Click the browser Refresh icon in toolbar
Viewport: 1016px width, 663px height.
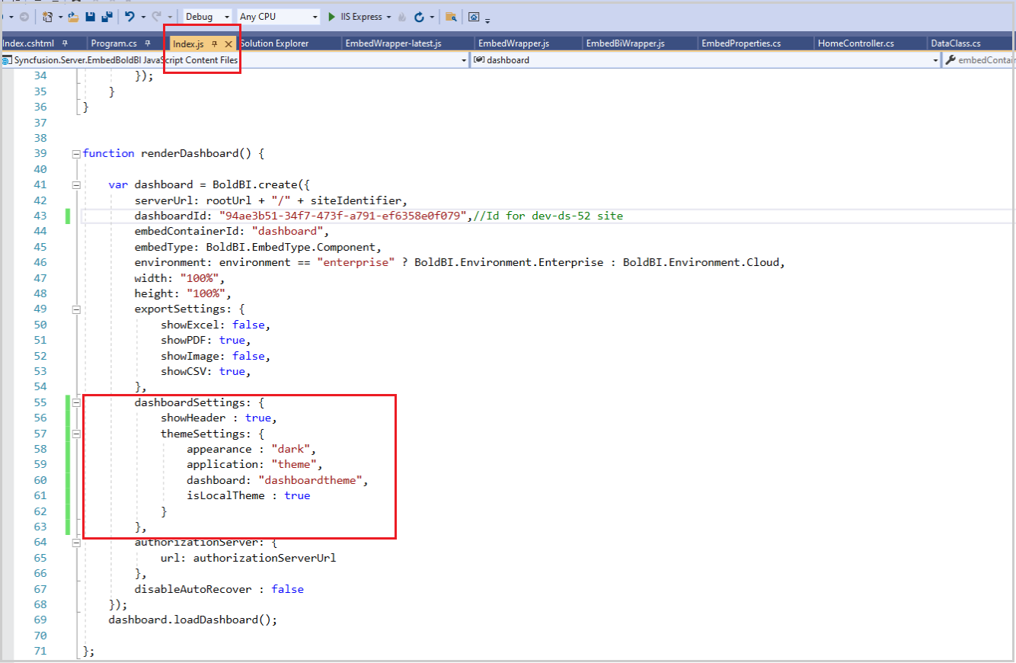click(x=418, y=17)
